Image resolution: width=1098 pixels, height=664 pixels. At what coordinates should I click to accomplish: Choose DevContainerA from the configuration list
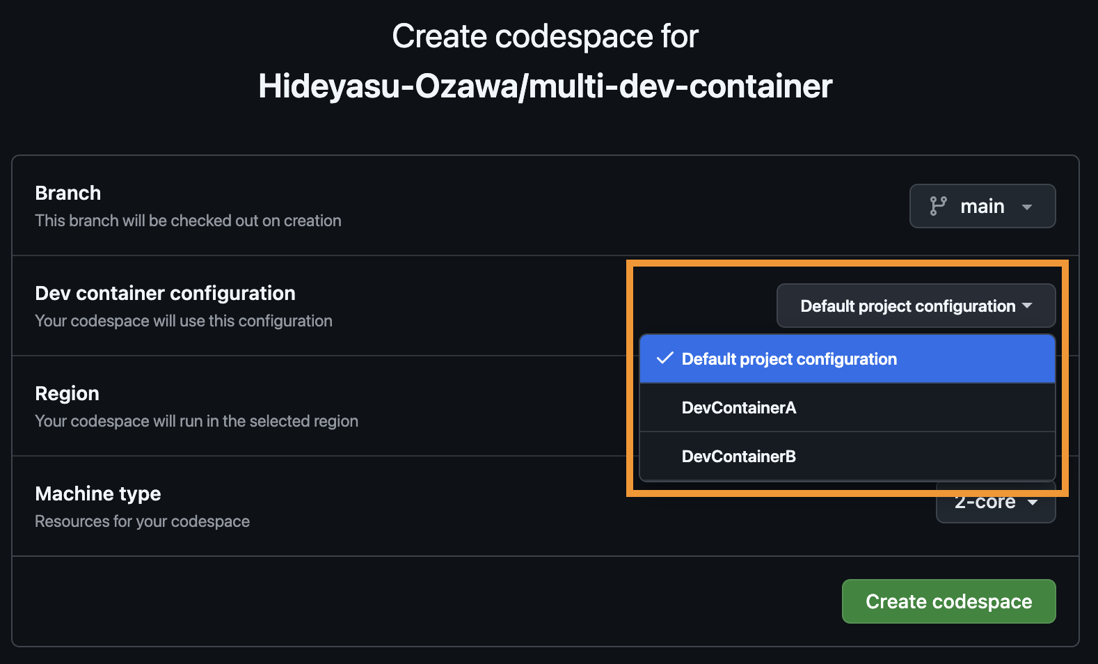click(x=848, y=408)
